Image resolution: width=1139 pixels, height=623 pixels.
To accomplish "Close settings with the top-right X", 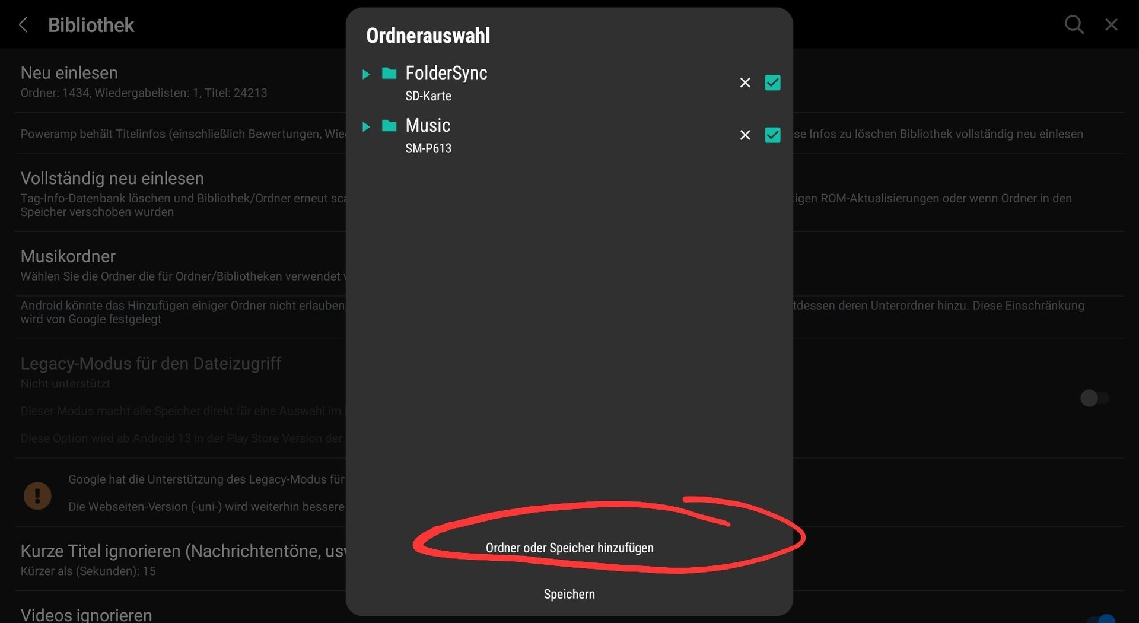I will pos(1111,25).
